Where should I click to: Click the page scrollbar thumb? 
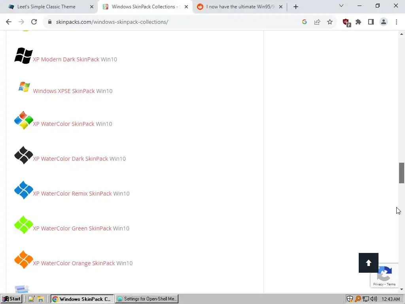pos(401,173)
